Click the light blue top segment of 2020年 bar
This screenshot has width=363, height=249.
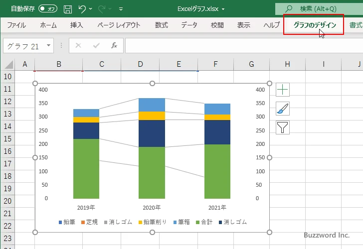pyautogui.click(x=152, y=105)
